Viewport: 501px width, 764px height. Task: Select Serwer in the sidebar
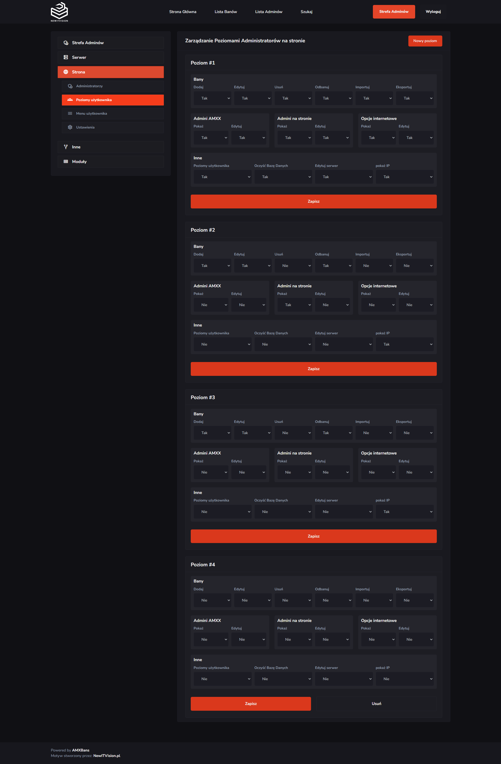pyautogui.click(x=111, y=57)
